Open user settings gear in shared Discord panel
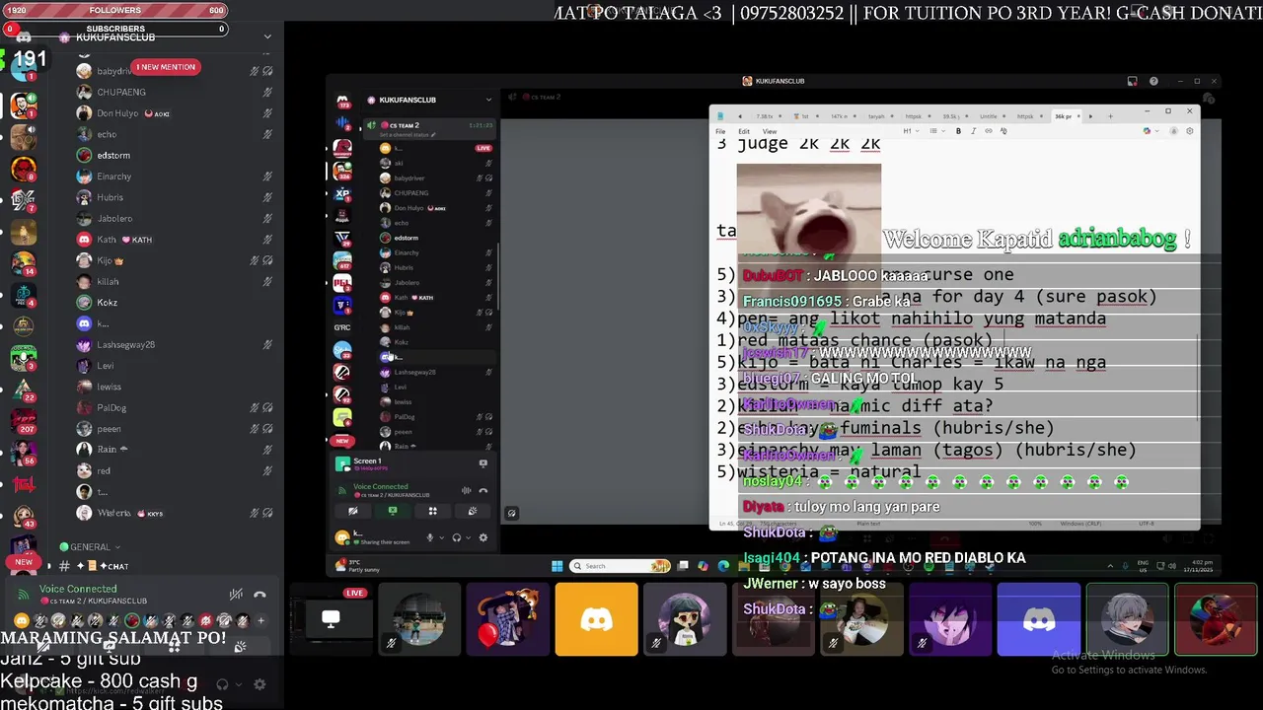1263x710 pixels. coord(483,537)
